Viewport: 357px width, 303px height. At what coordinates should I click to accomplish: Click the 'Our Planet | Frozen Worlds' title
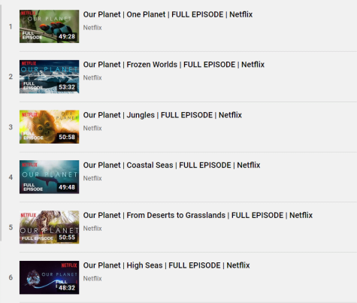[x=174, y=65]
